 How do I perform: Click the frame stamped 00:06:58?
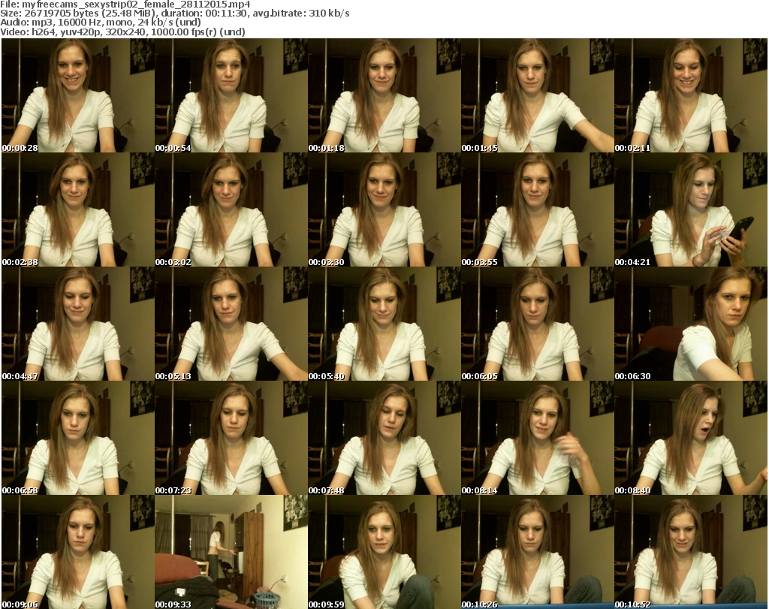pos(78,438)
